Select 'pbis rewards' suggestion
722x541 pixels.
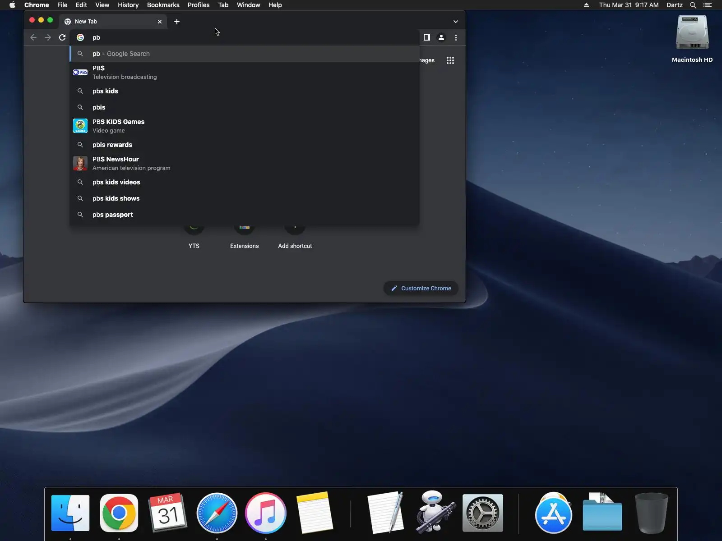click(x=245, y=145)
